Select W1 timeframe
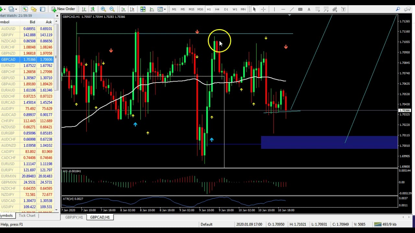This screenshot has width=415, height=233. coord(235,9)
